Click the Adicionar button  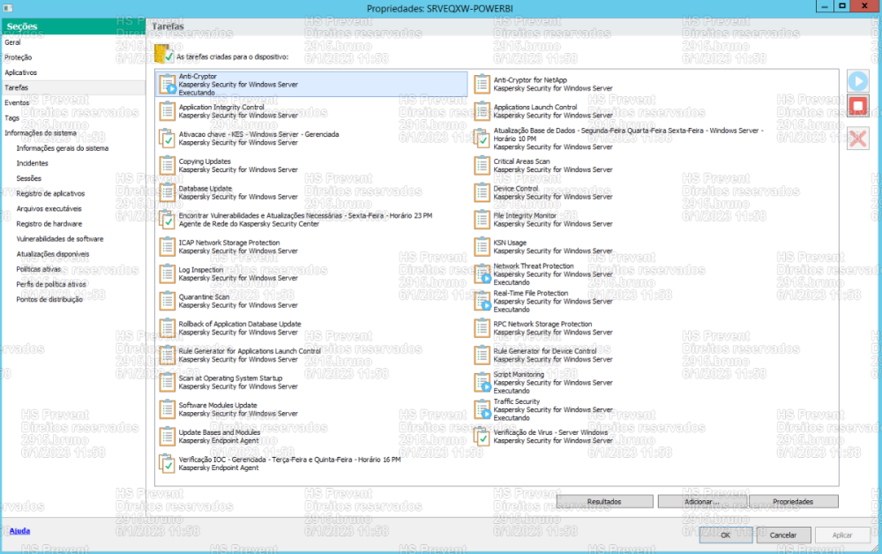[703, 502]
